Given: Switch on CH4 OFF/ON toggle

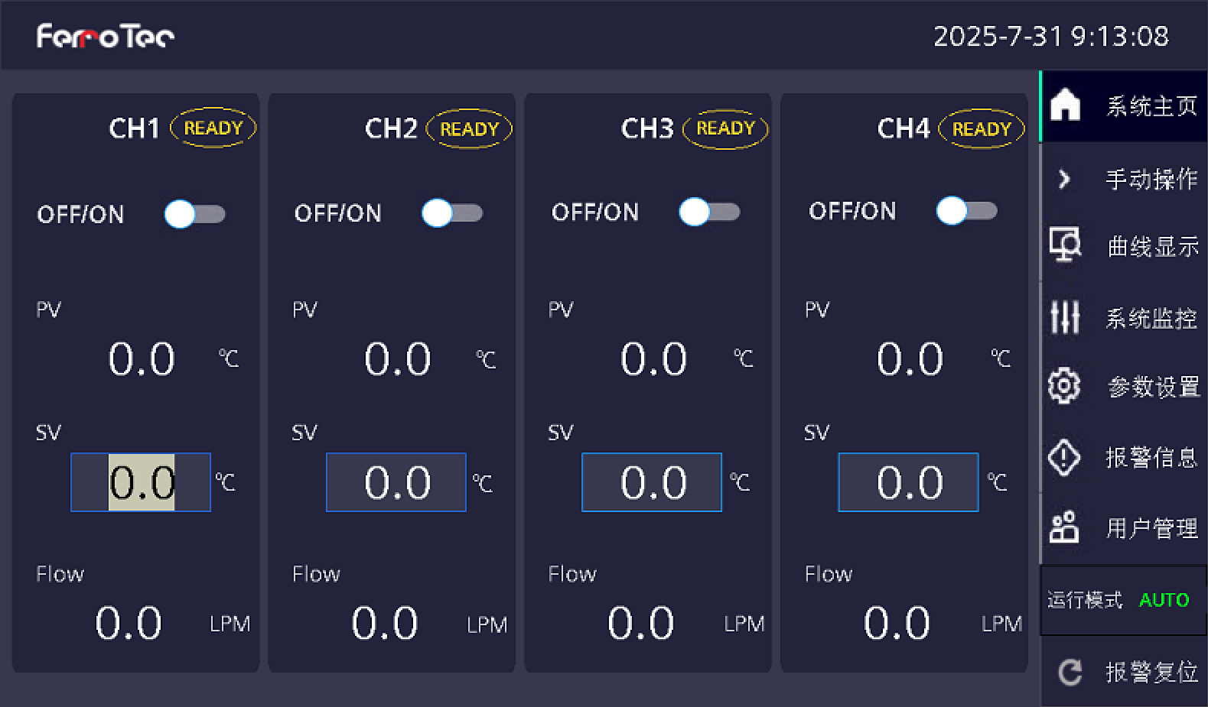Looking at the screenshot, I should point(965,210).
